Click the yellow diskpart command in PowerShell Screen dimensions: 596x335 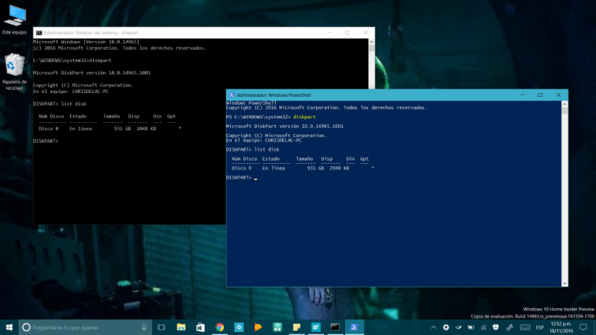click(304, 117)
